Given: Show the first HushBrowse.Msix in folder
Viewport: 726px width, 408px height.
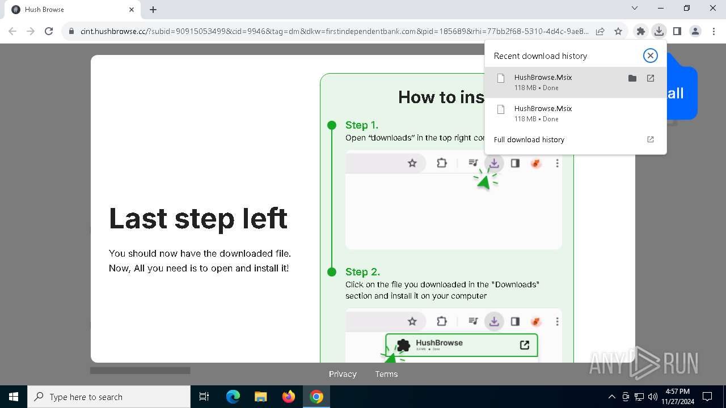Looking at the screenshot, I should [632, 78].
